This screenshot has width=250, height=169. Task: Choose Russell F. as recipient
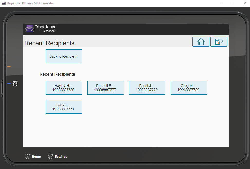click(x=105, y=88)
